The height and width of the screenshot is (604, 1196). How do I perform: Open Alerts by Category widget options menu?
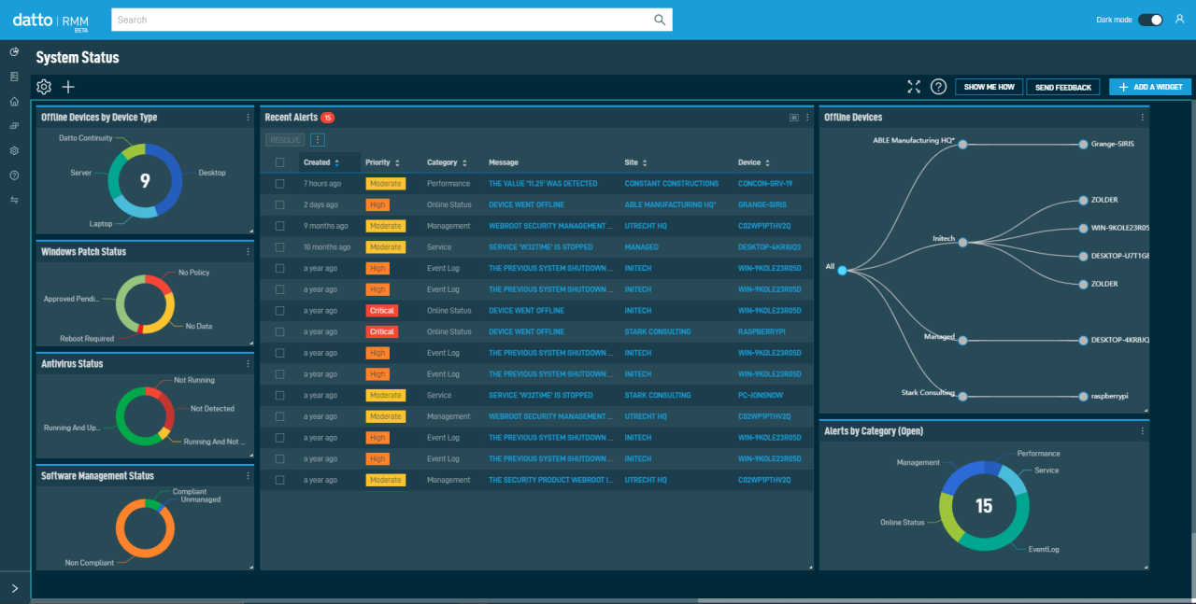(1142, 431)
